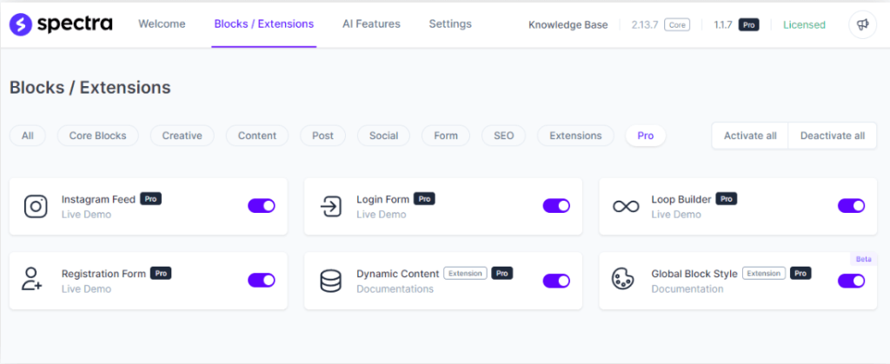Switch off Global Block Style extension
Viewport: 890px width, 364px height.
point(851,281)
